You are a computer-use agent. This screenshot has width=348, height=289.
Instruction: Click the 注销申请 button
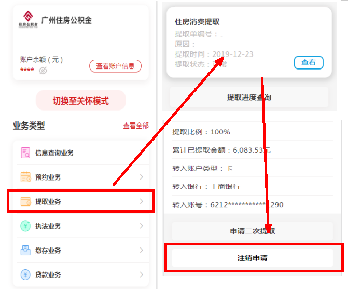252,258
